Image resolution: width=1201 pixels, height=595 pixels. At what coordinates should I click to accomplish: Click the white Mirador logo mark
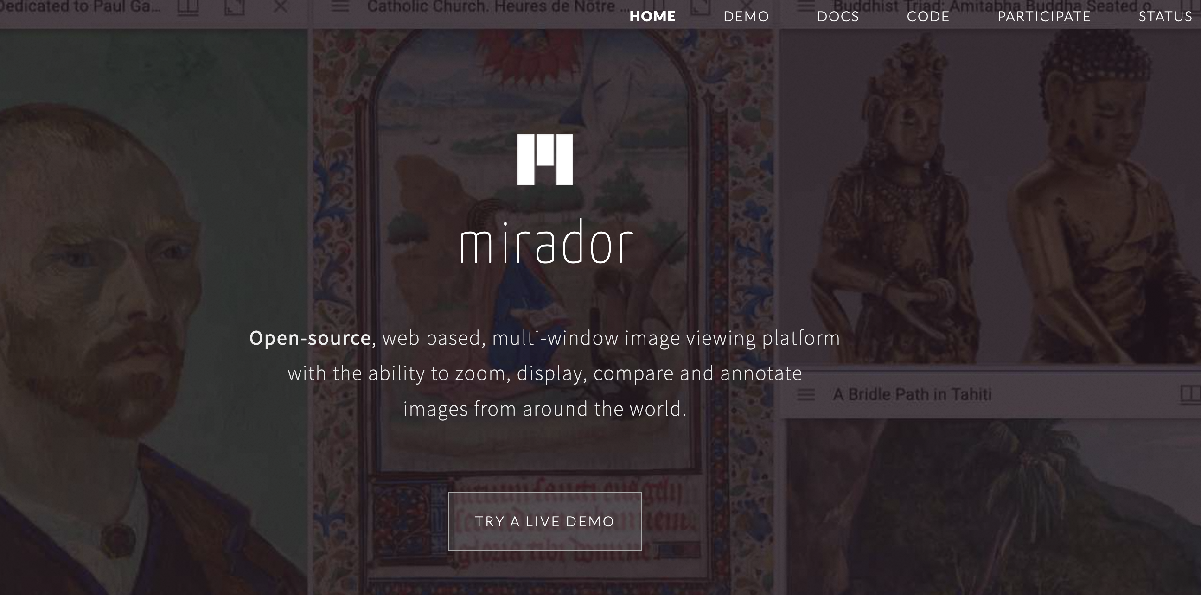tap(545, 160)
